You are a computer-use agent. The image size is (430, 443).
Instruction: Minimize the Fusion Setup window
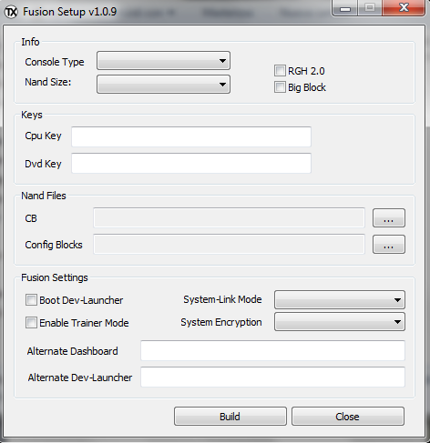(x=345, y=8)
